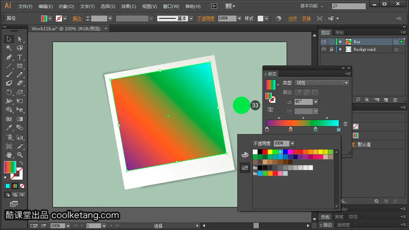409x230 pixels.
Task: Click target circle of Background layer
Action: (396, 49)
